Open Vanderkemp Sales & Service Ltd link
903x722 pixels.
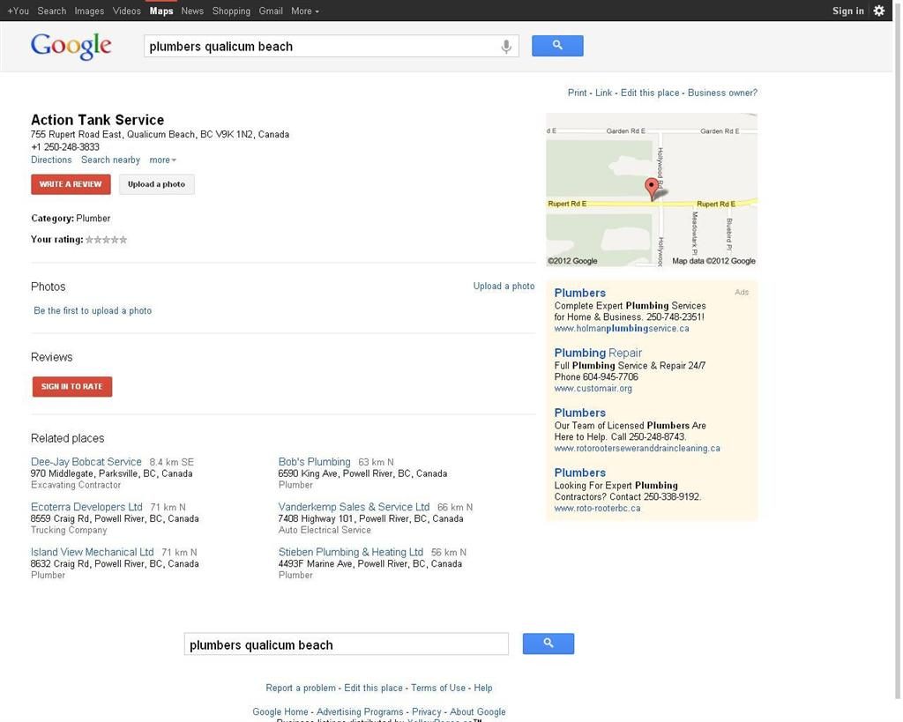point(354,507)
